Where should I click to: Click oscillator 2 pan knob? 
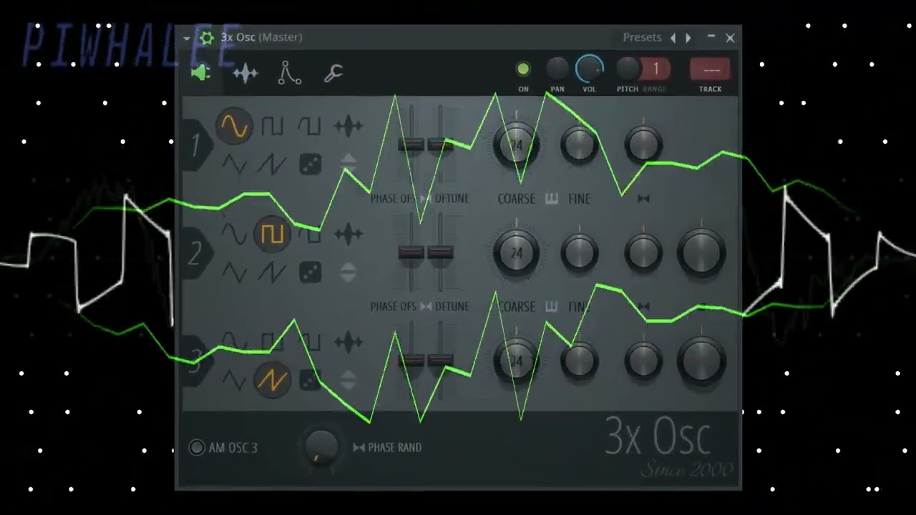[643, 253]
